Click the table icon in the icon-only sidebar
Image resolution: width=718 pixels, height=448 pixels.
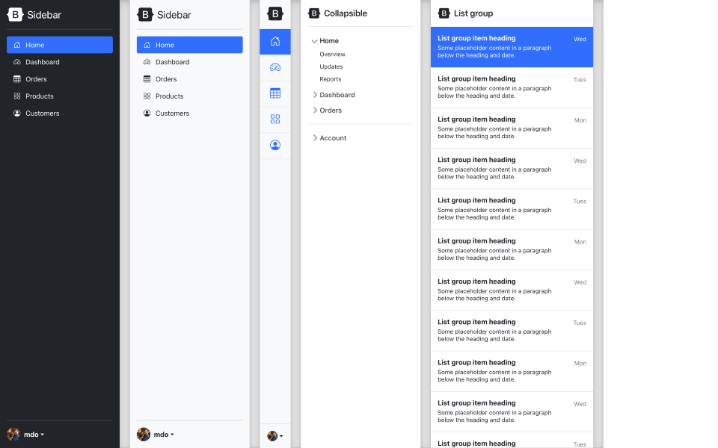275,93
